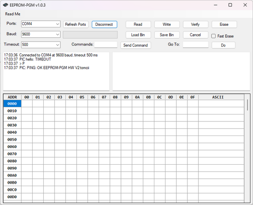Open the Read Me menu
The width and height of the screenshot is (253, 205).
coord(13,14)
